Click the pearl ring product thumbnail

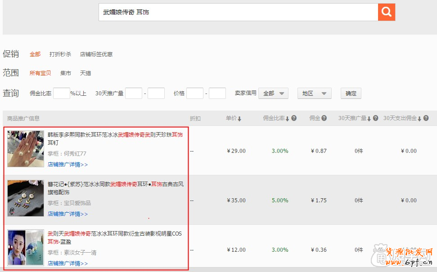[26, 149]
